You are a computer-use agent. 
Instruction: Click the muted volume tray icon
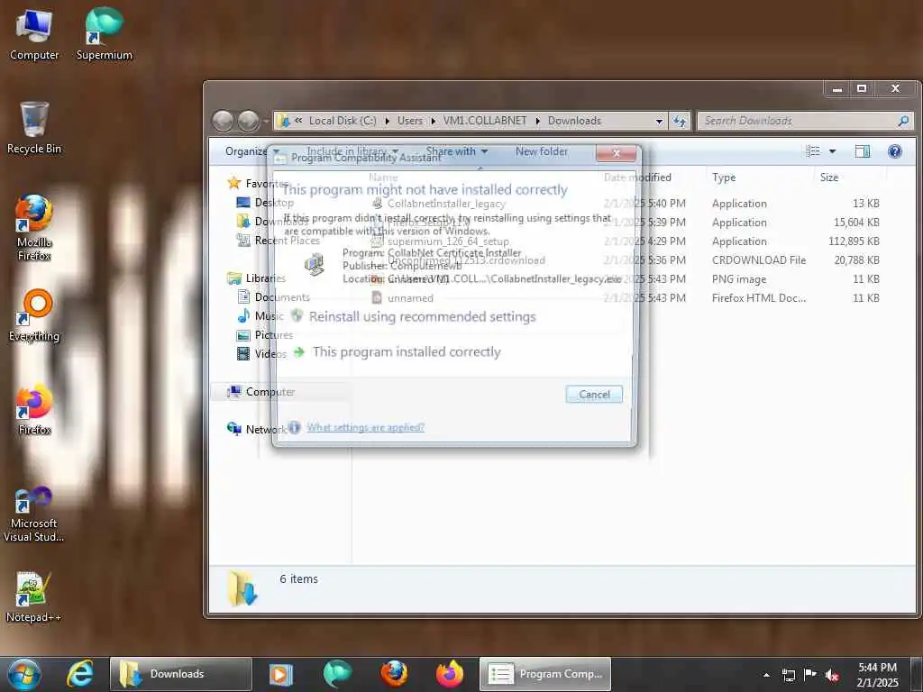point(832,675)
